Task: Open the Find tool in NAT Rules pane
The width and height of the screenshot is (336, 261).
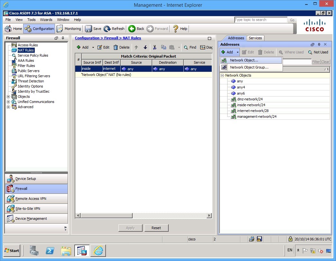Action: click(190, 47)
